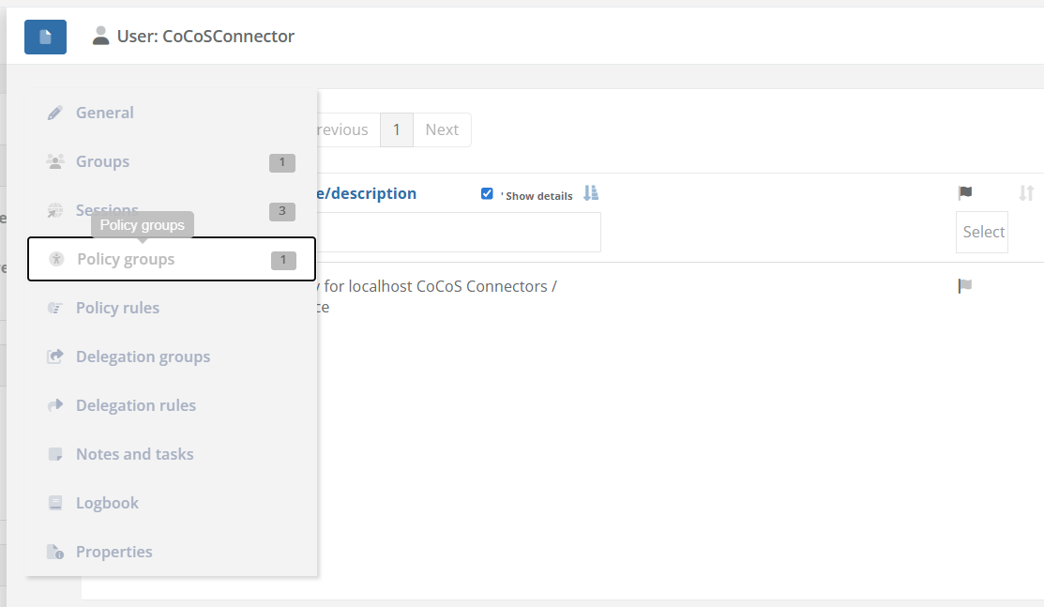Open the Notes and tasks menu item

click(x=171, y=454)
